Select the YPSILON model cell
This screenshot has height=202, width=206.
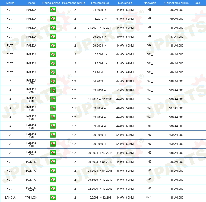pos(31,198)
